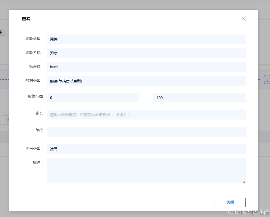This screenshot has width=270, height=217.
Task: Click the 功能名称 label
Action: pyautogui.click(x=33, y=53)
